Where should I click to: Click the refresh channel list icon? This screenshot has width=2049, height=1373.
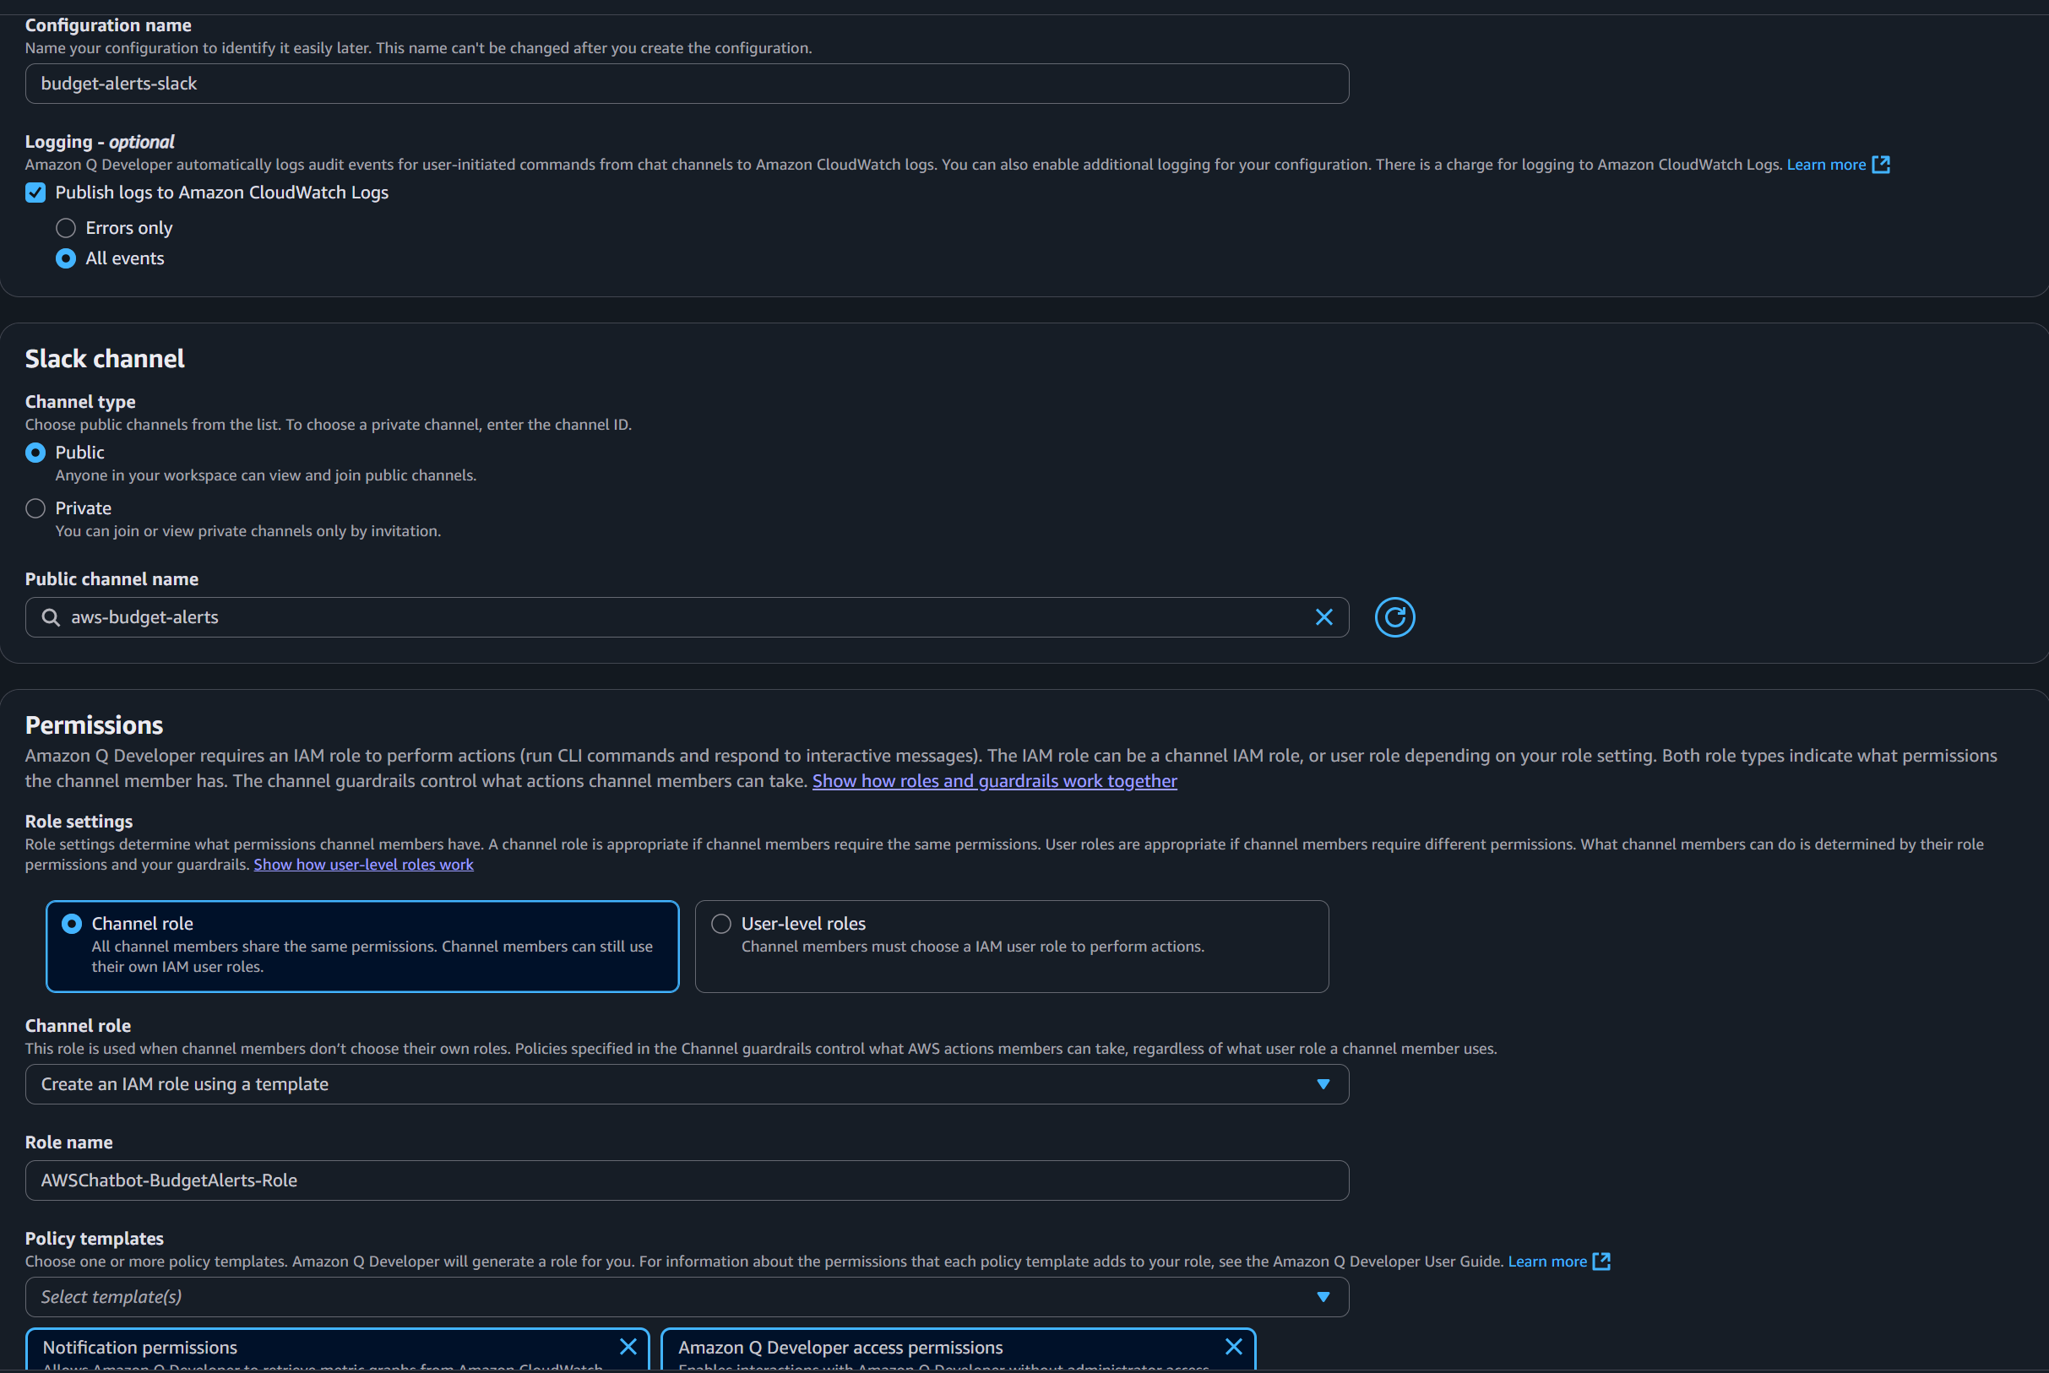tap(1394, 617)
